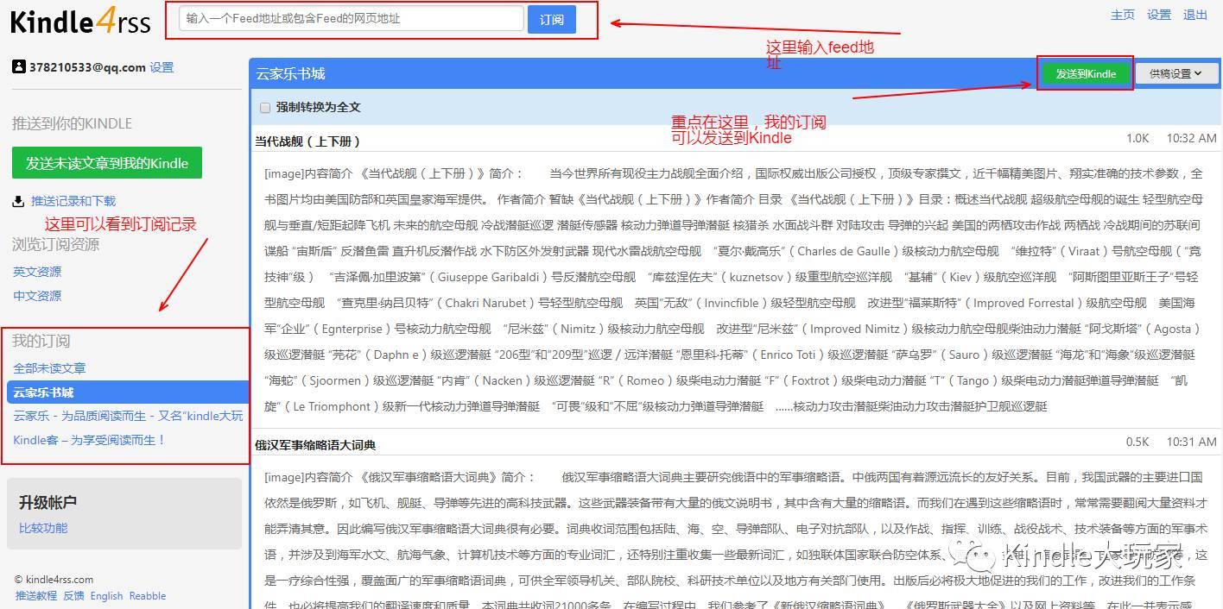The width and height of the screenshot is (1223, 609).
Task: Open article 俄汉军事缩略语大词典
Action: (315, 445)
